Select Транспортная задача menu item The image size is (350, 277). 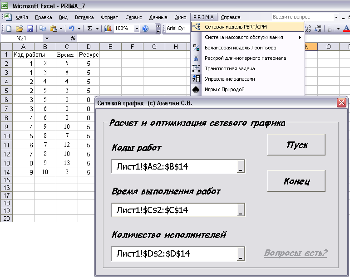[248, 68]
